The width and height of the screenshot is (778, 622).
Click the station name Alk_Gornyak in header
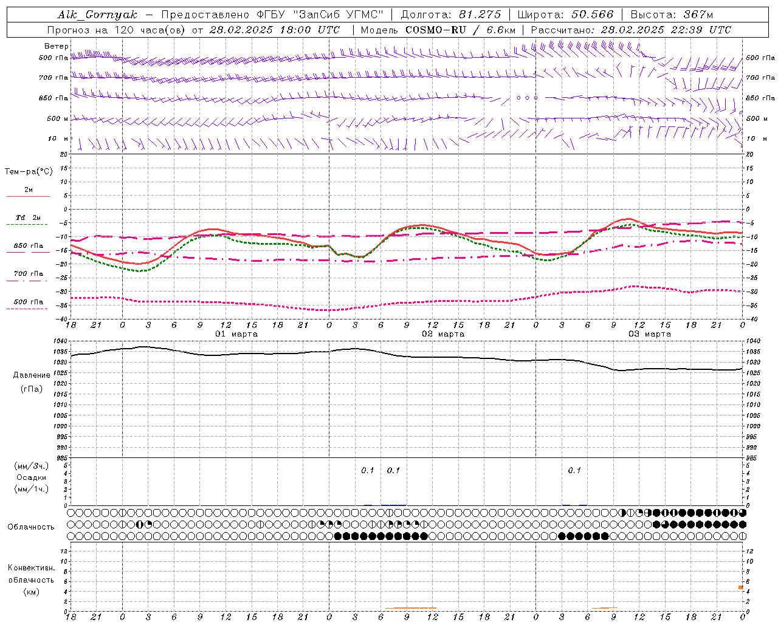98,15
